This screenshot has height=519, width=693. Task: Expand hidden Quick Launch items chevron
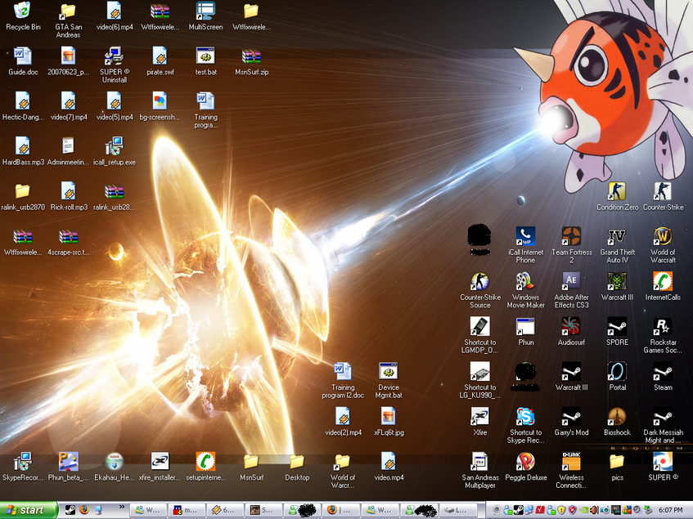(122, 508)
